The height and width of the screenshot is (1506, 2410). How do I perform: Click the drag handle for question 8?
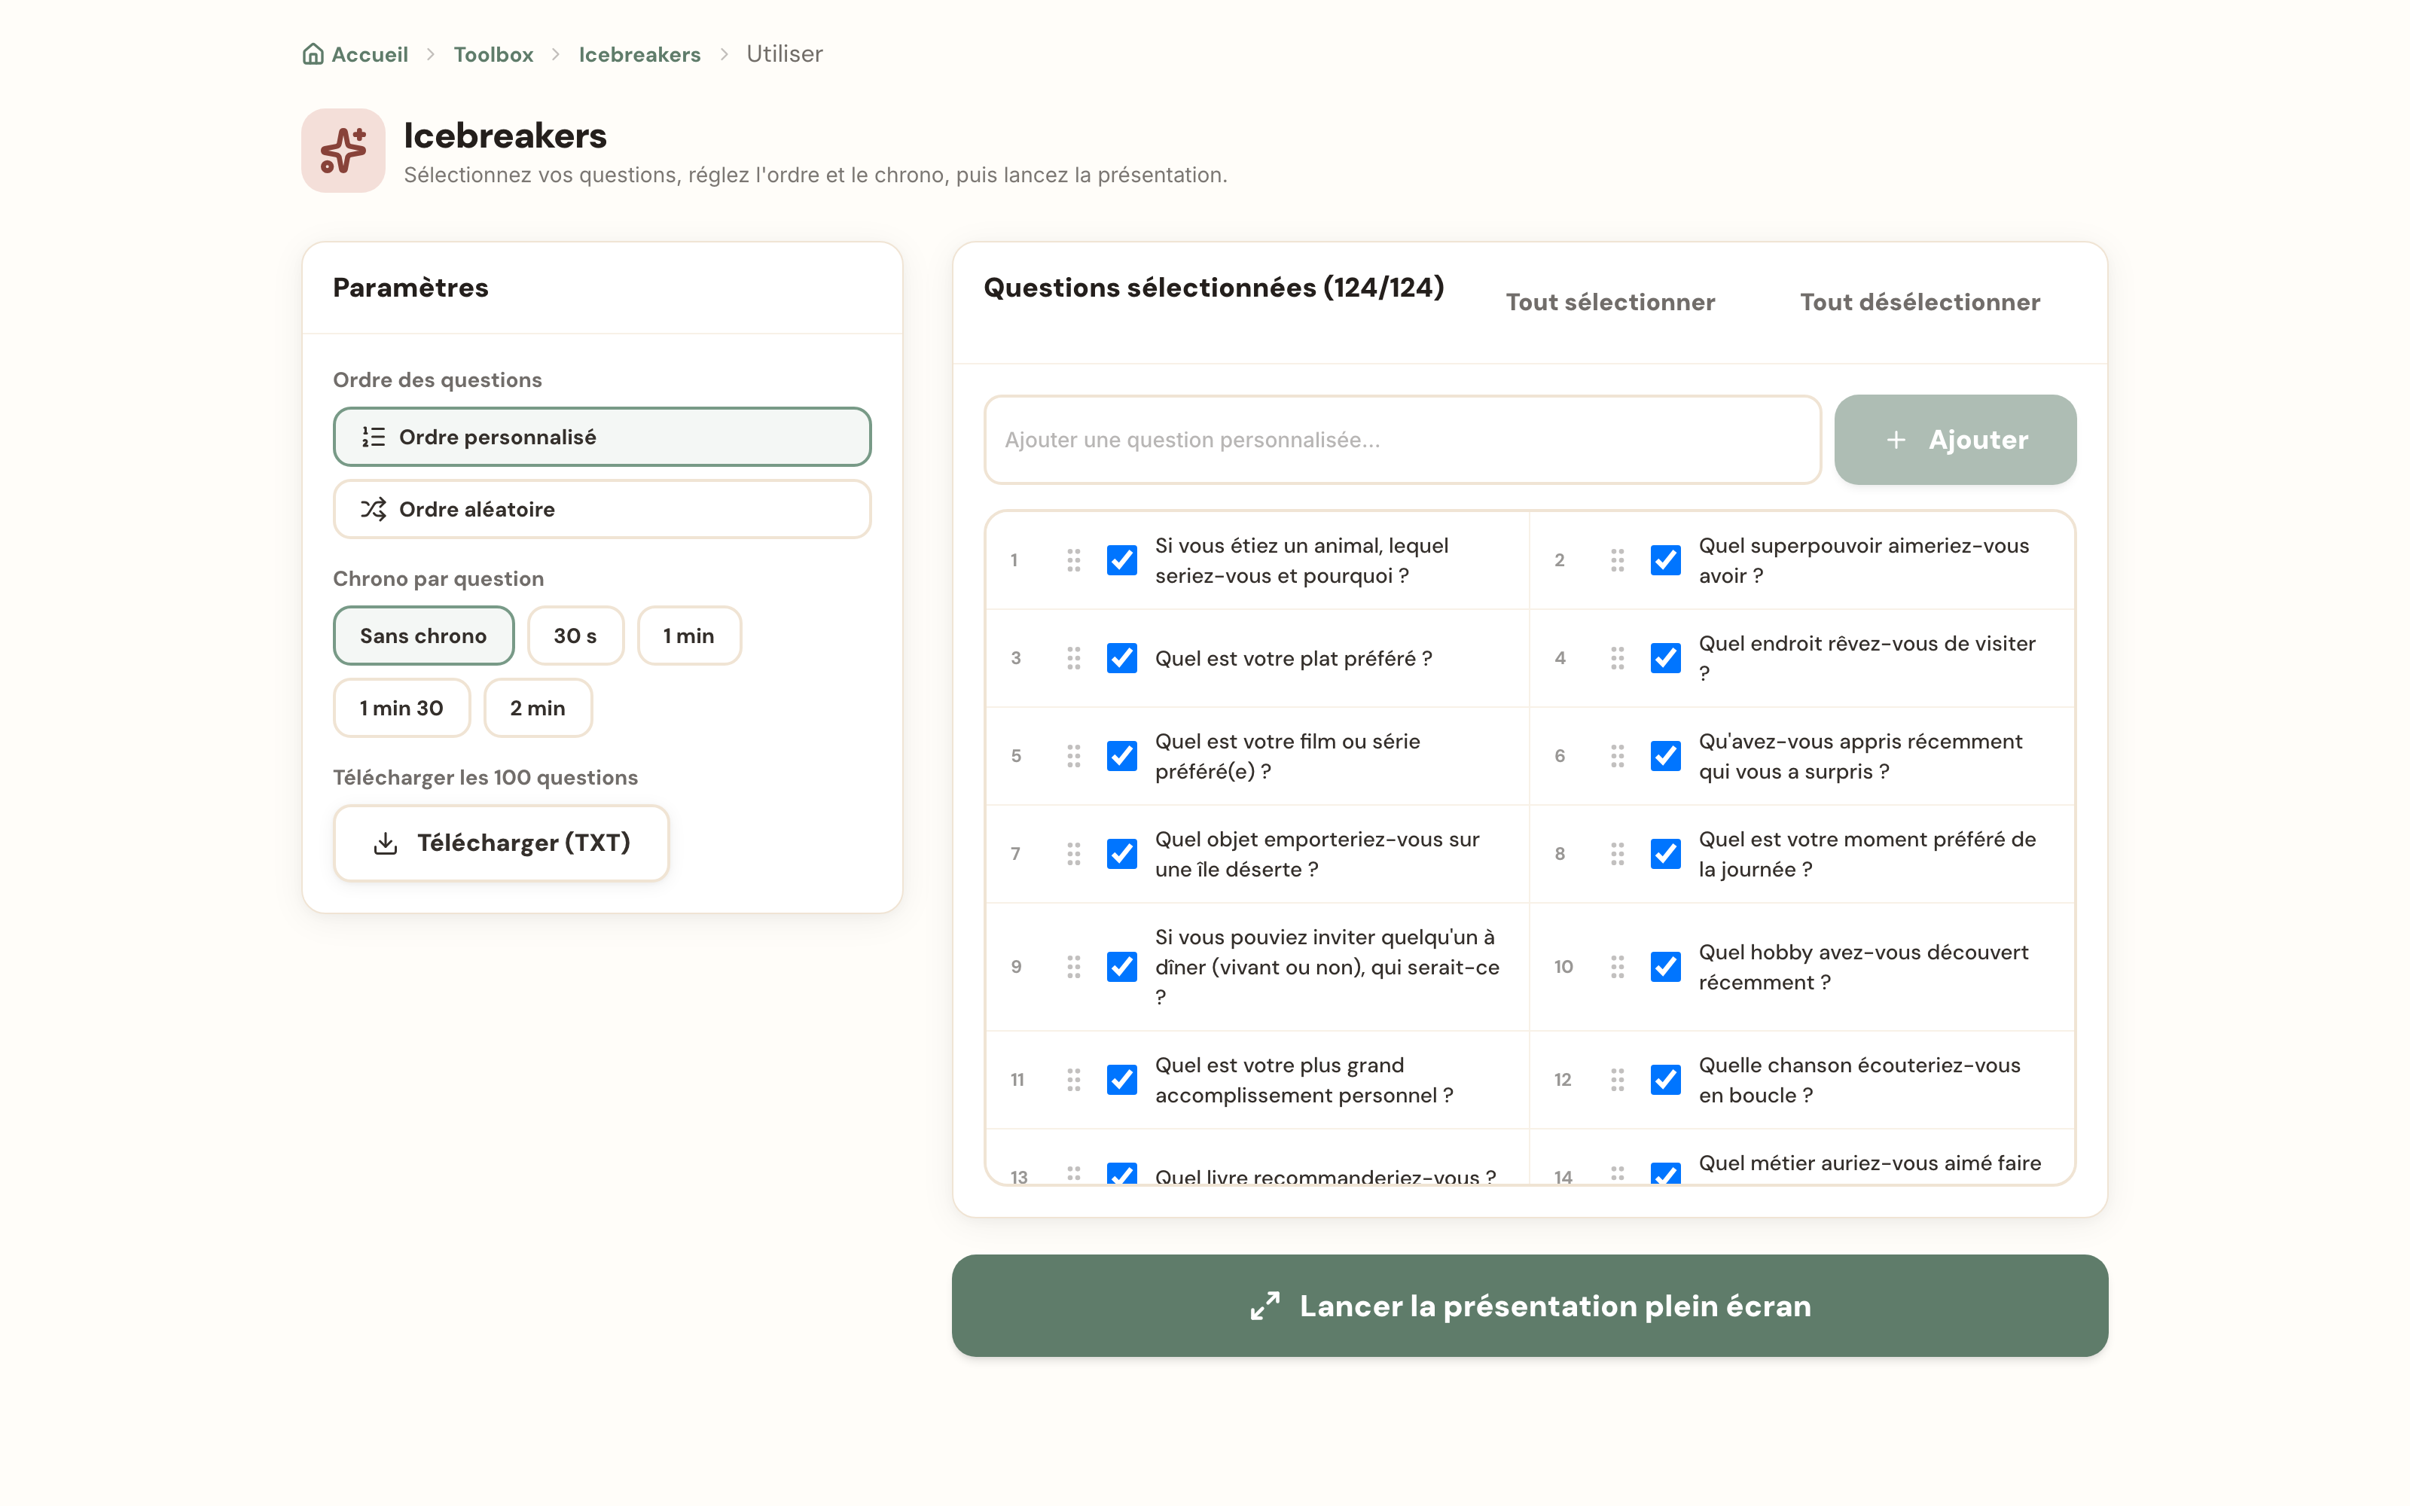pyautogui.click(x=1617, y=854)
